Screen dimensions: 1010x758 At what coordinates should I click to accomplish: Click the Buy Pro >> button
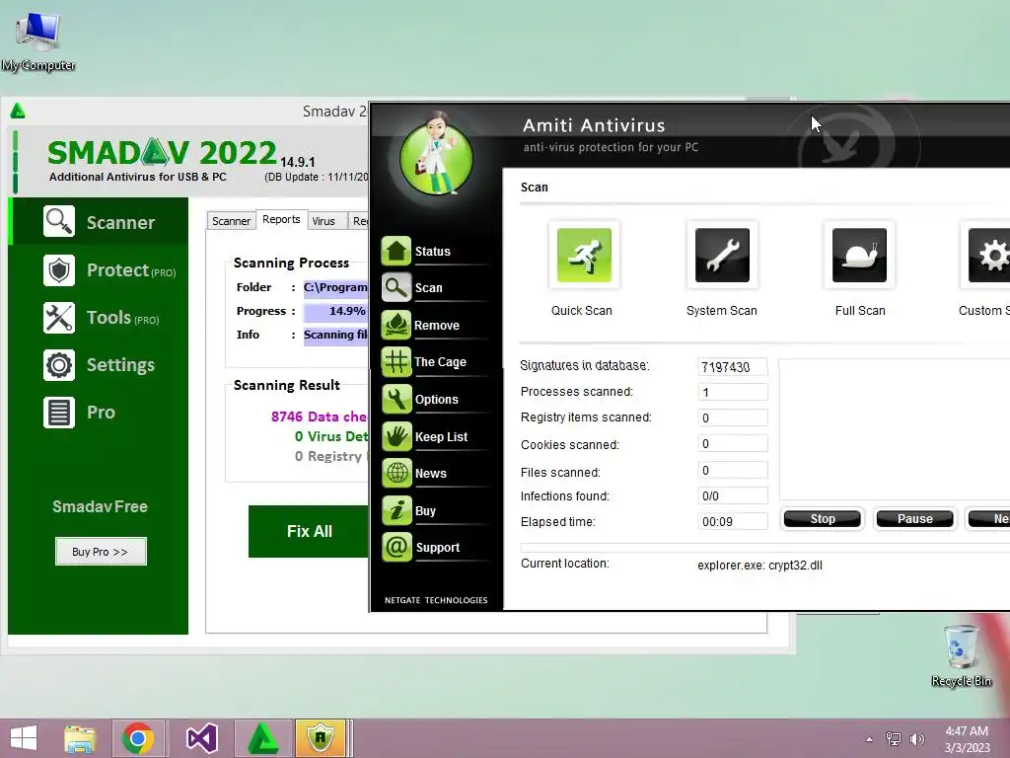coord(101,552)
